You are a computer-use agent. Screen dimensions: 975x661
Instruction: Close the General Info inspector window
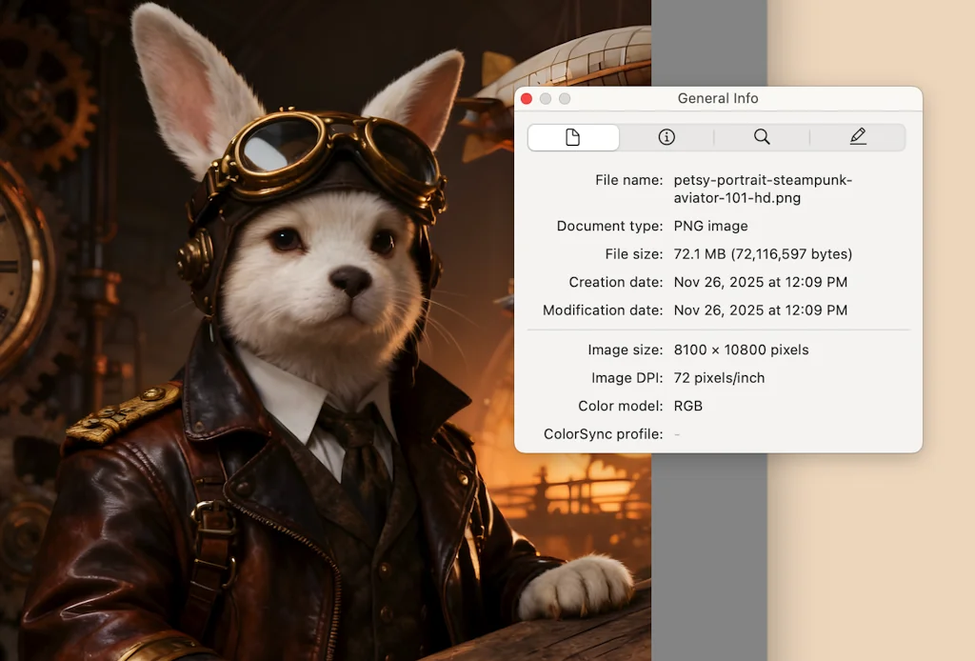[x=527, y=99]
